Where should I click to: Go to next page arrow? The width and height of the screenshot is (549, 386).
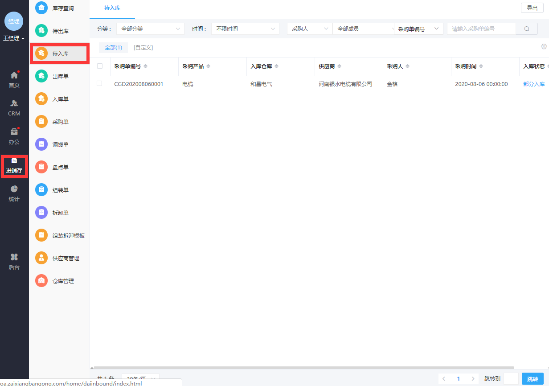click(x=473, y=379)
